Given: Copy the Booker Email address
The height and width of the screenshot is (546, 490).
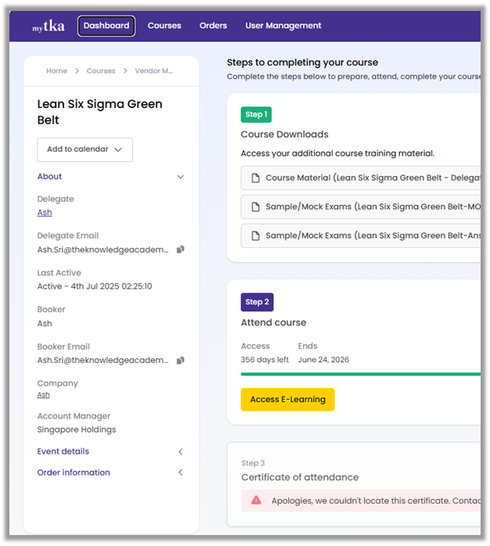Looking at the screenshot, I should click(181, 361).
